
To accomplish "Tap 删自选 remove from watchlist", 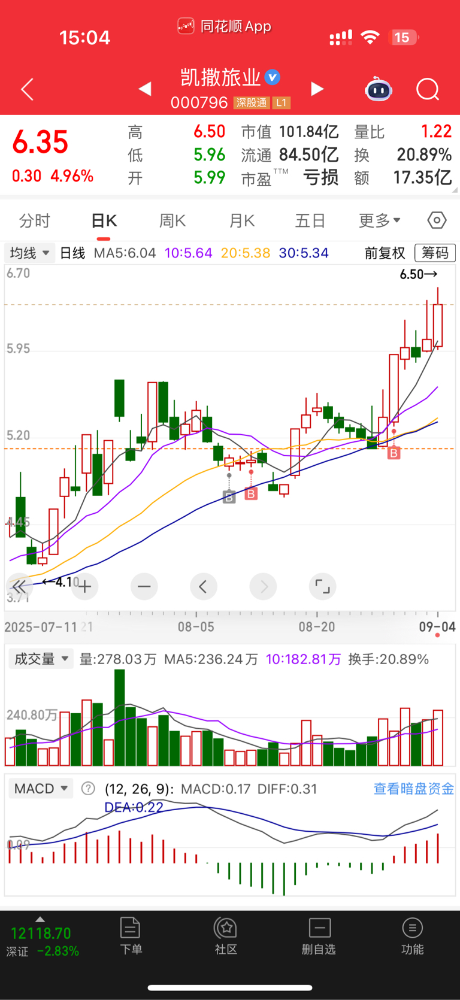I will click(319, 935).
